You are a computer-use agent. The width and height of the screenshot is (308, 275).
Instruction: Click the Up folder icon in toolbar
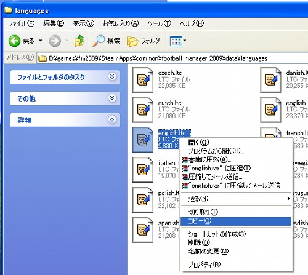coord(79,41)
